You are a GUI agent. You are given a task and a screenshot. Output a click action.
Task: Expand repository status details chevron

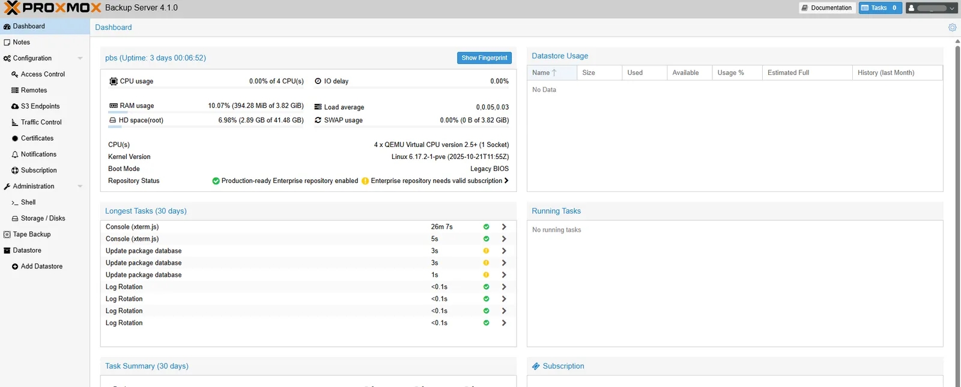click(x=506, y=181)
